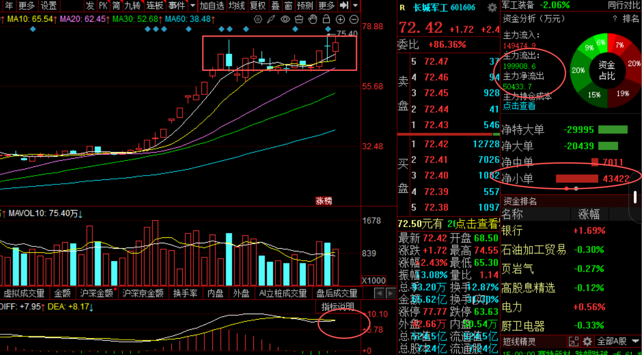Open the stock panel gear settings
The height and width of the screenshot is (355, 642).
pyautogui.click(x=492, y=7)
